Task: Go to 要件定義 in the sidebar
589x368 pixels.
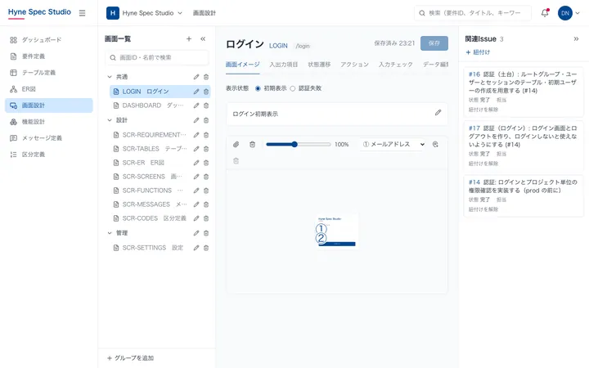Action: [49, 56]
